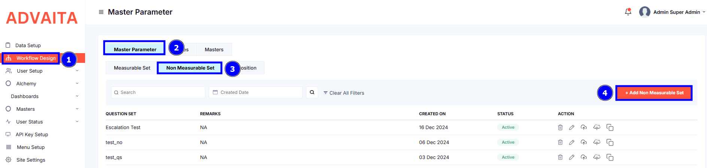Duplicate the test_qs question set via copy icon
Image resolution: width=707 pixels, height=168 pixels.
pos(610,158)
